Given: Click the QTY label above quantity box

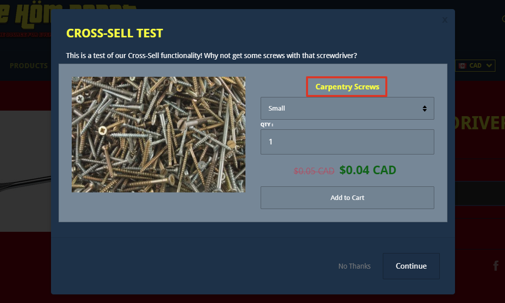Looking at the screenshot, I should (267, 125).
